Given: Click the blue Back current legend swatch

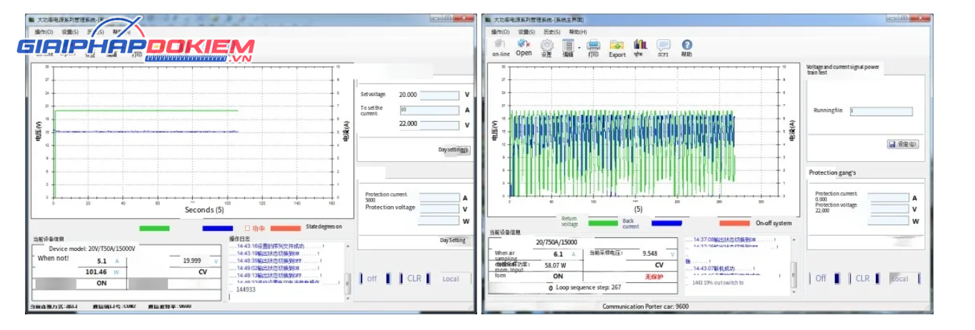Looking at the screenshot, I should click(x=666, y=223).
